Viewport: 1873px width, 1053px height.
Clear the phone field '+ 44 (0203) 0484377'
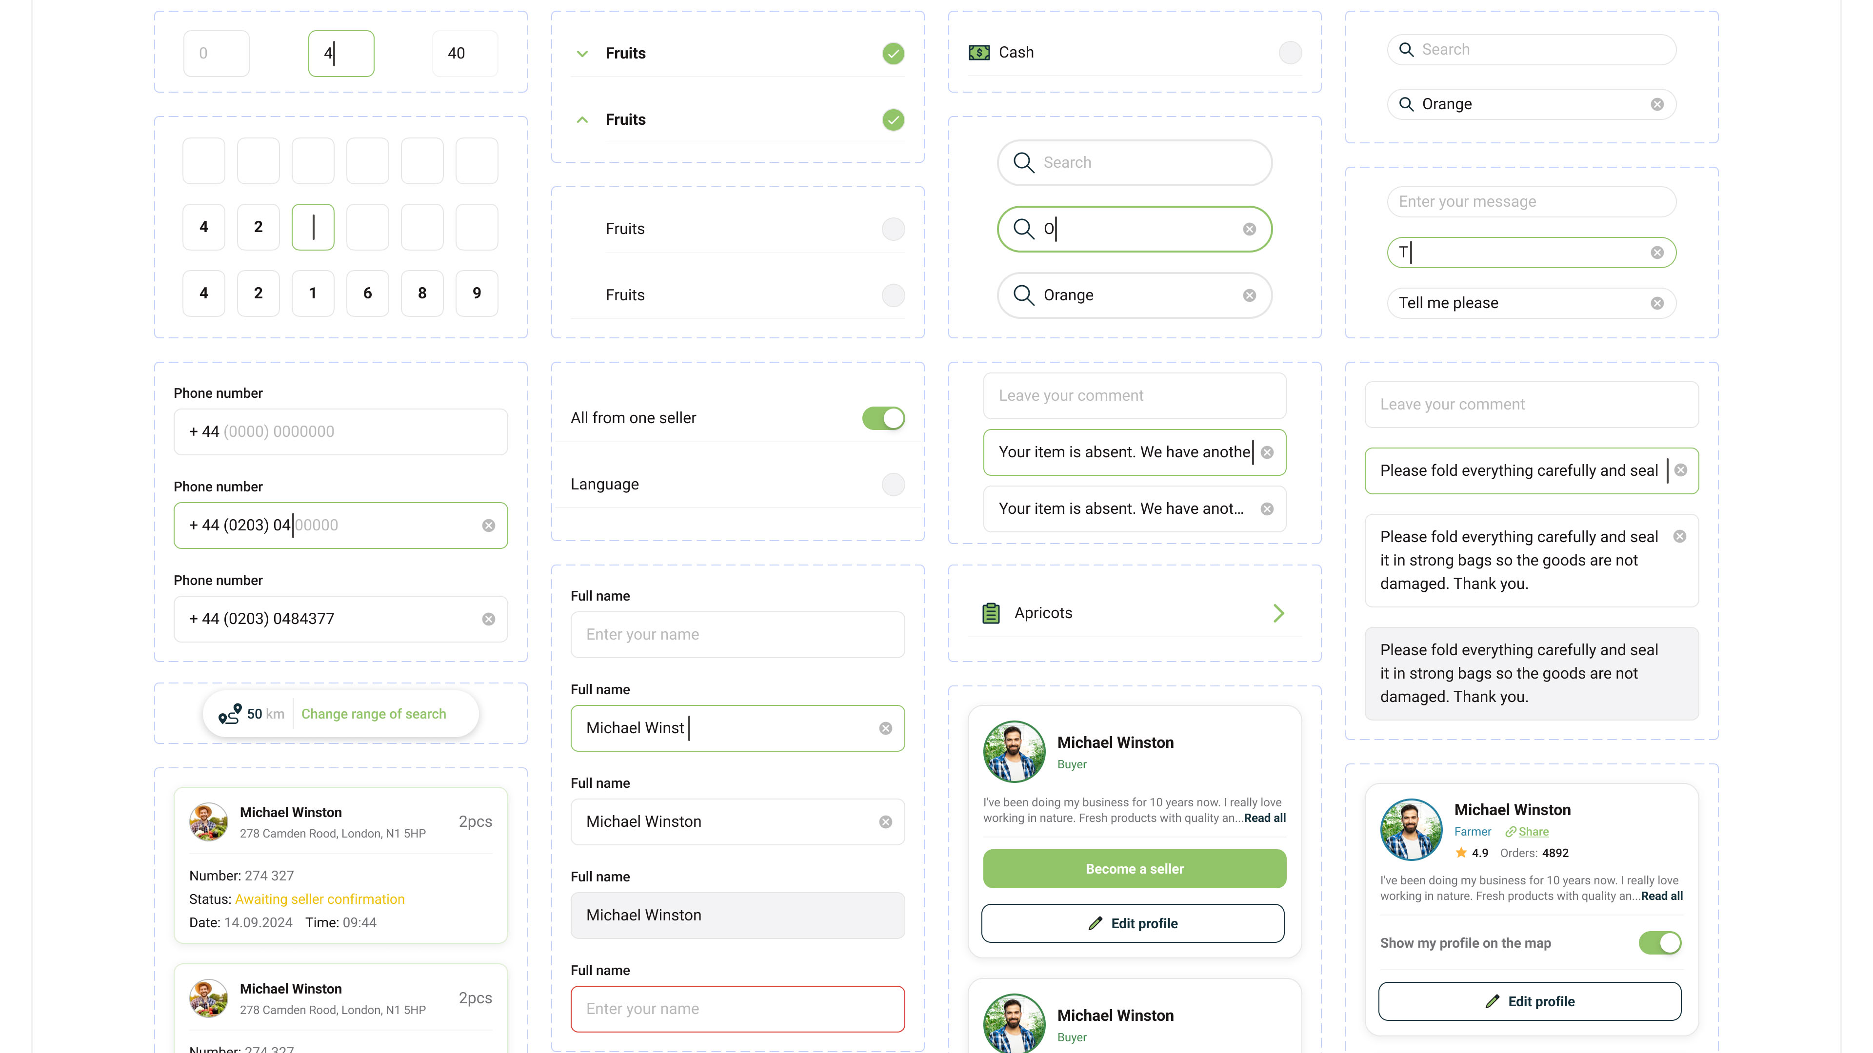pos(489,619)
